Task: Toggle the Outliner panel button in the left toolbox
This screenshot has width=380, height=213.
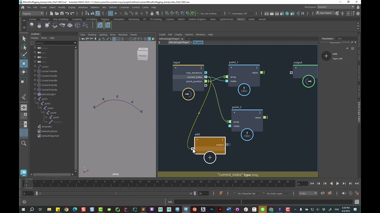Action: pyautogui.click(x=24, y=133)
